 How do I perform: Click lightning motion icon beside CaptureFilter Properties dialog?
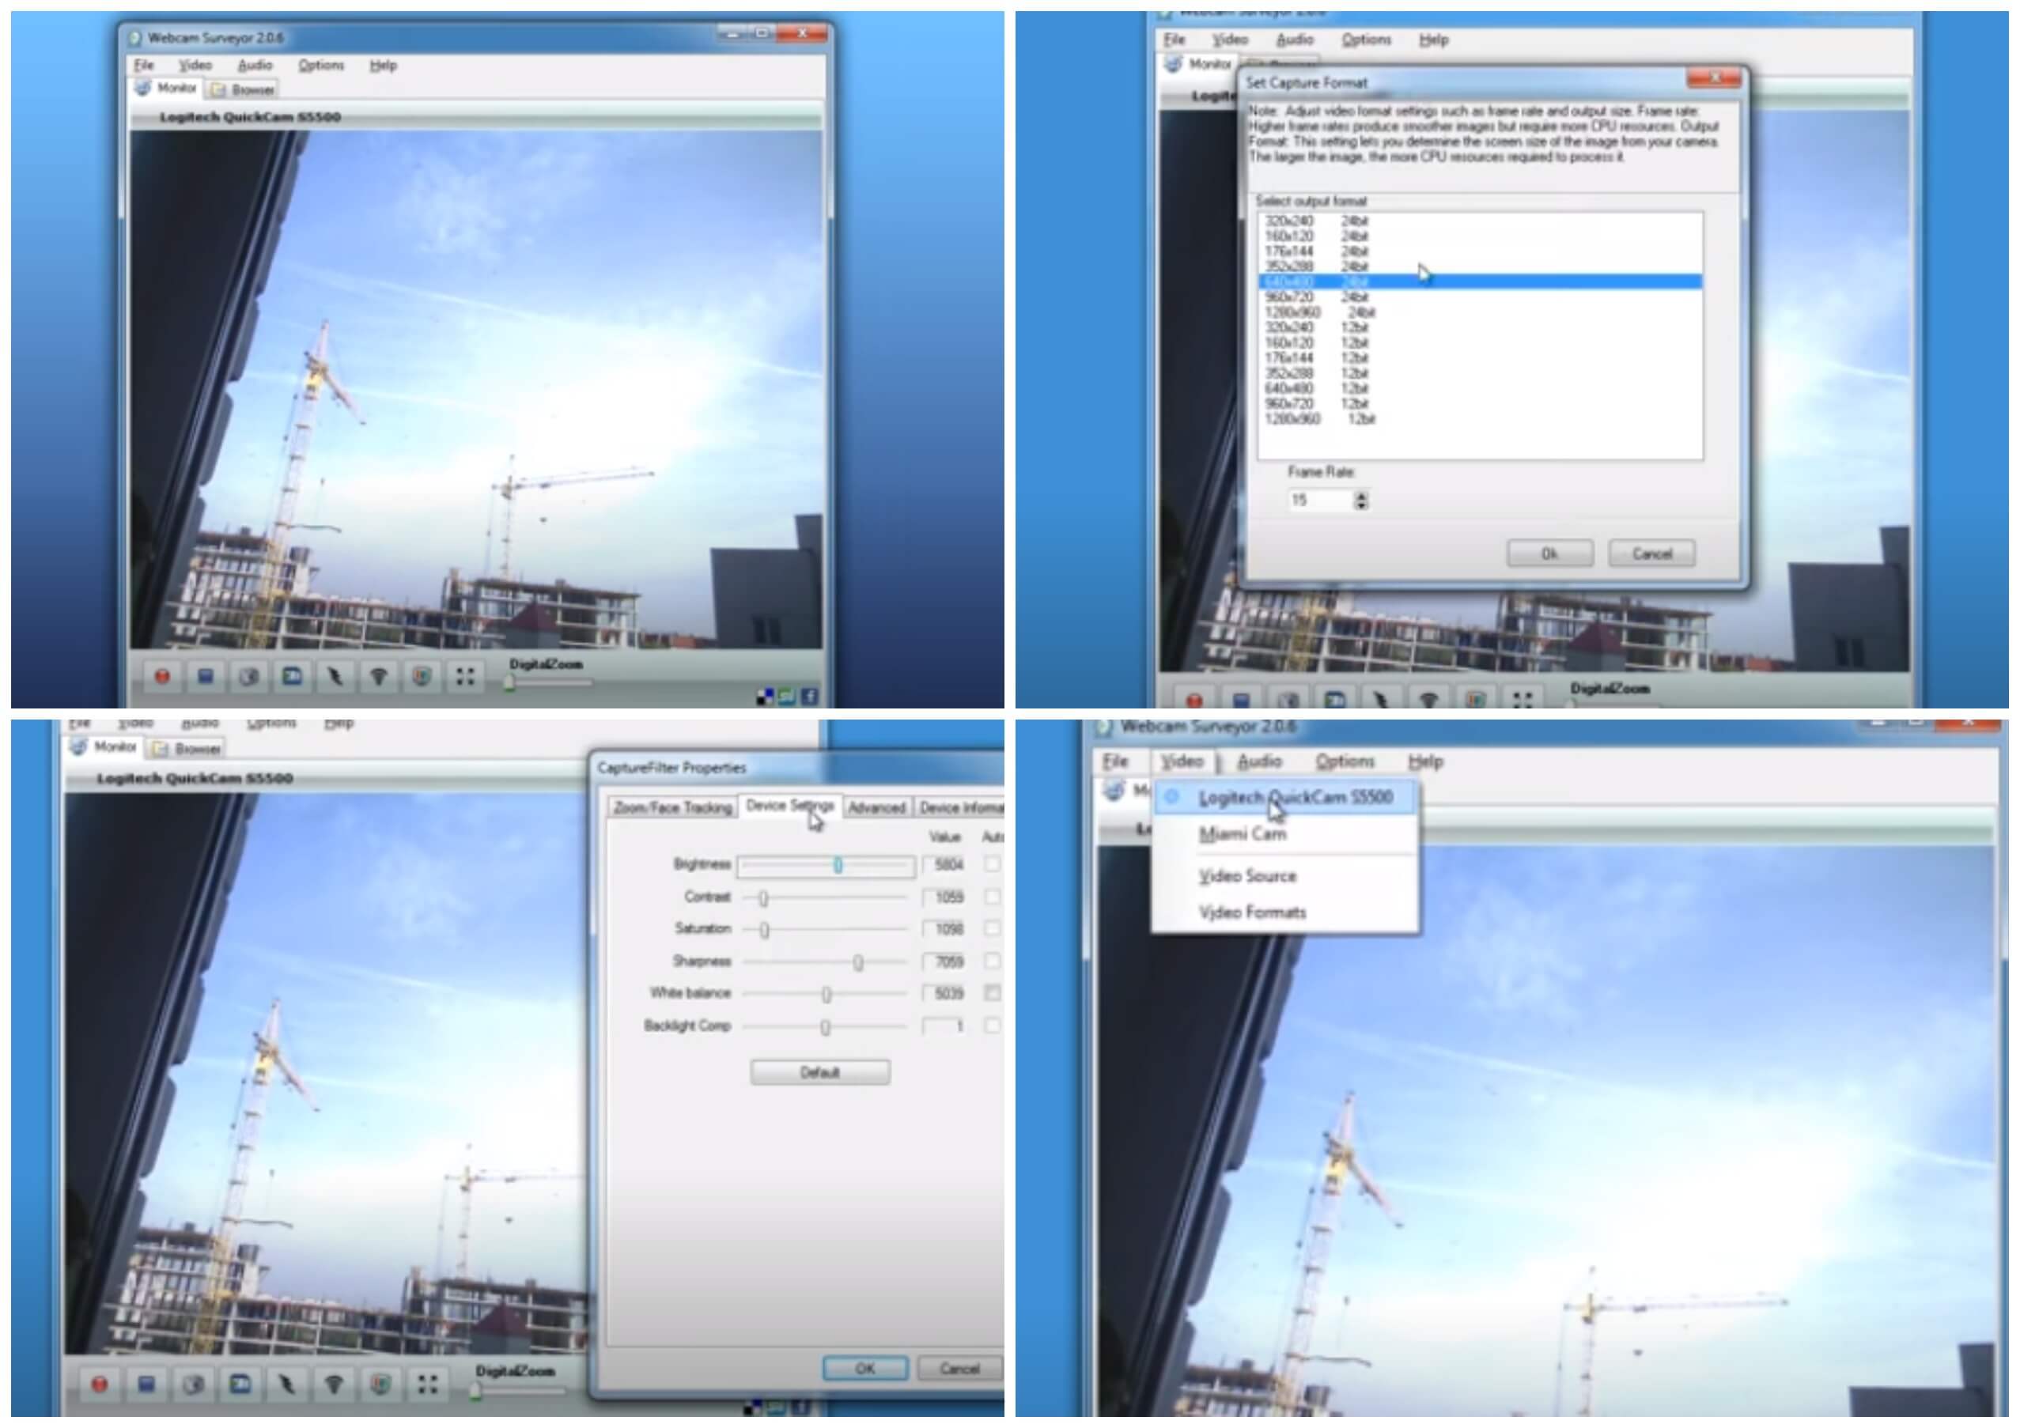[x=286, y=1384]
